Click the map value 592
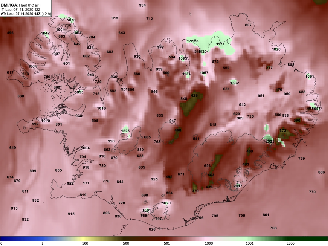This screenshot has width=328, height=246. 35,124
